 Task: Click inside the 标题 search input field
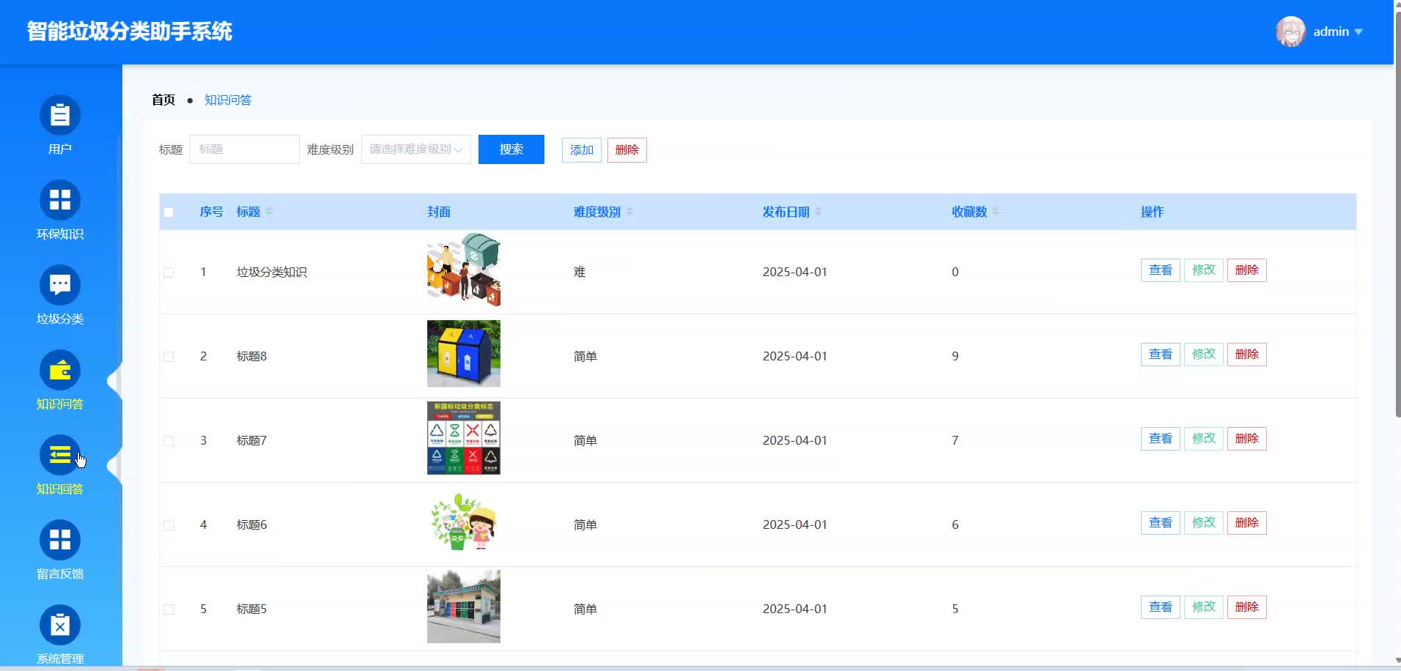click(243, 149)
